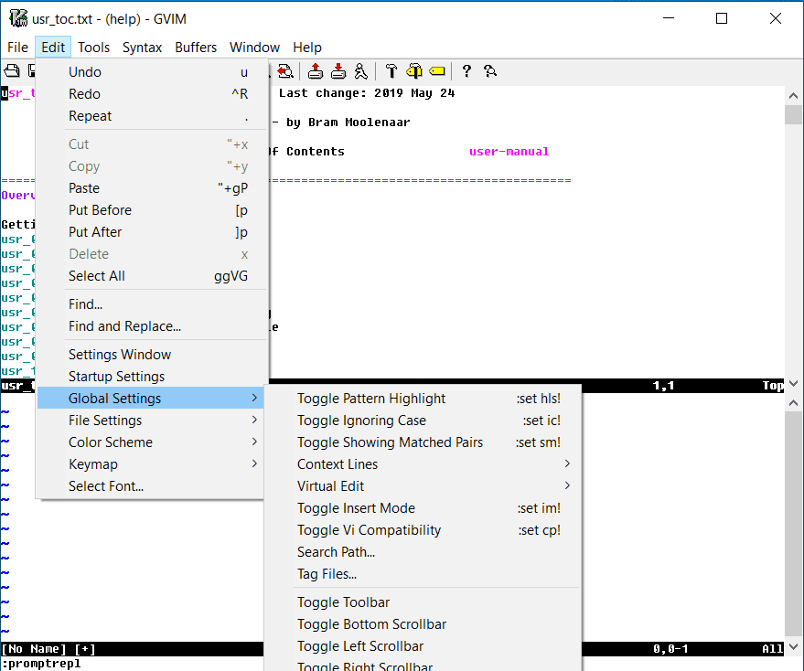The image size is (804, 671).
Task: Toggle Ignoring Case option
Action: (423, 421)
